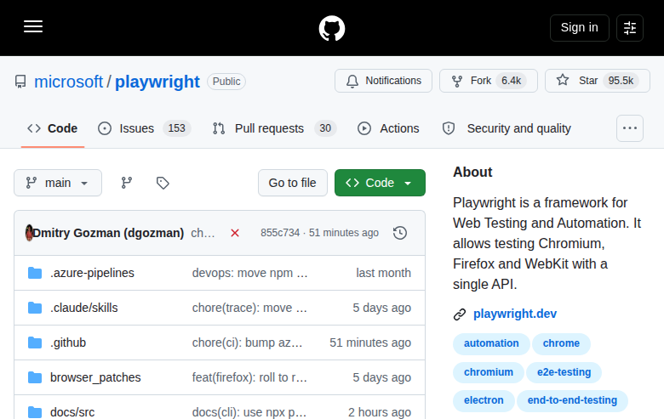Click '2 hours ago' timestamp for docs/src
Viewport: 664px width, 419px height.
[380, 412]
